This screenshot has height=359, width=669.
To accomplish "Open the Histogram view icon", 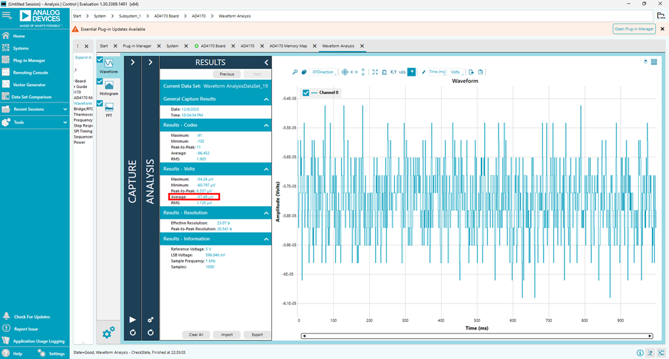I will coord(109,85).
